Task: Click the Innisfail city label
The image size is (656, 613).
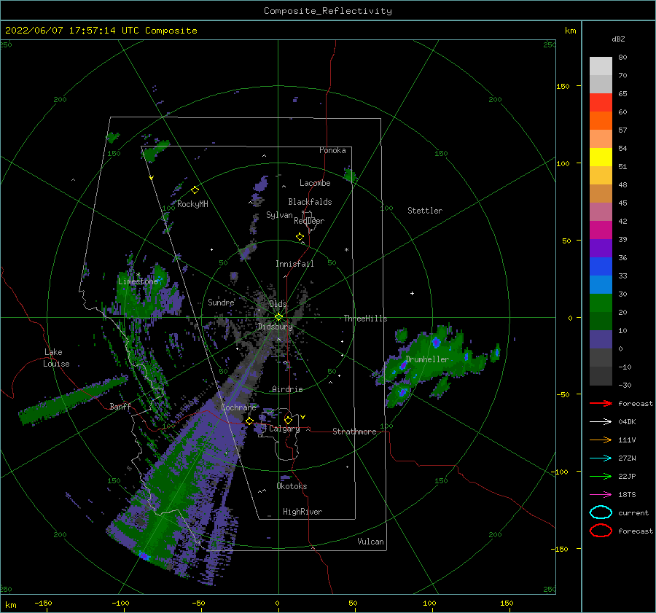Action: 294,264
